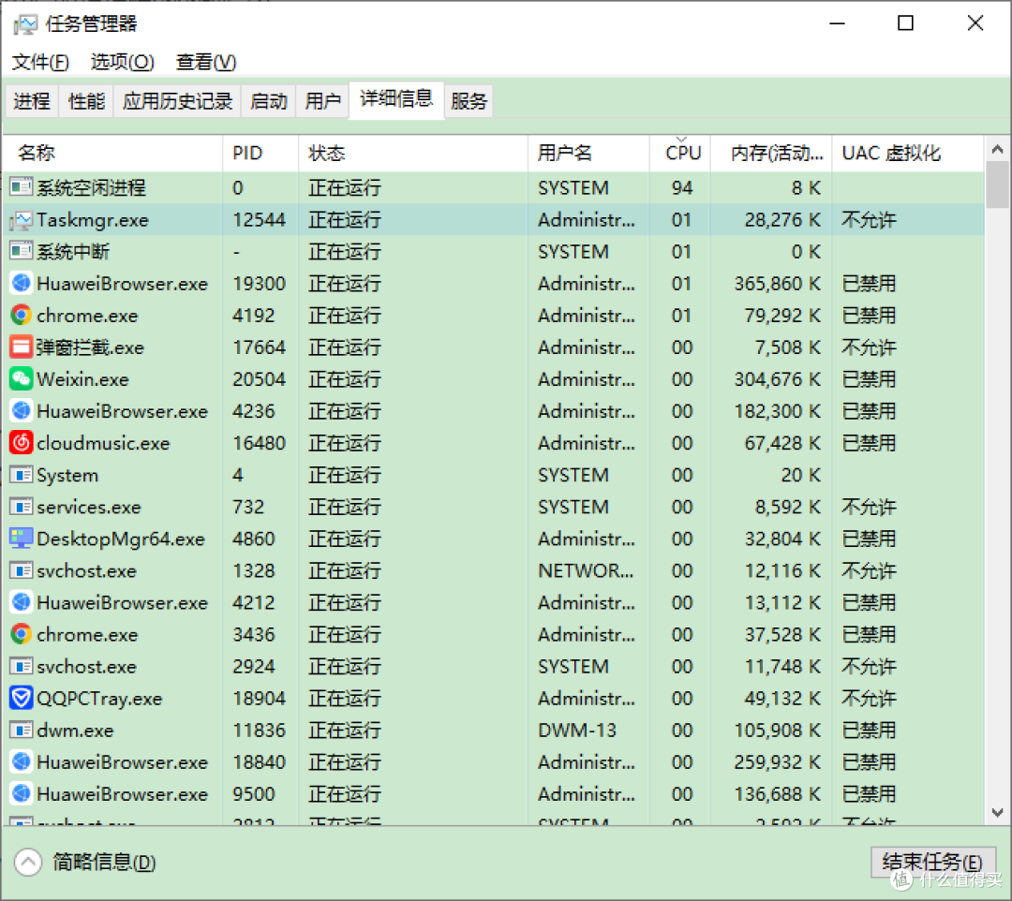Sort by the 用户名 column header

click(x=588, y=154)
